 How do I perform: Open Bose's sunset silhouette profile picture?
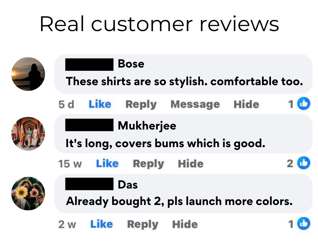[x=28, y=74]
